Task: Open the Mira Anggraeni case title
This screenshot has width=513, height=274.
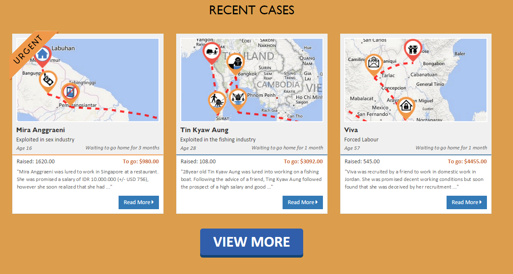Action: 41,130
